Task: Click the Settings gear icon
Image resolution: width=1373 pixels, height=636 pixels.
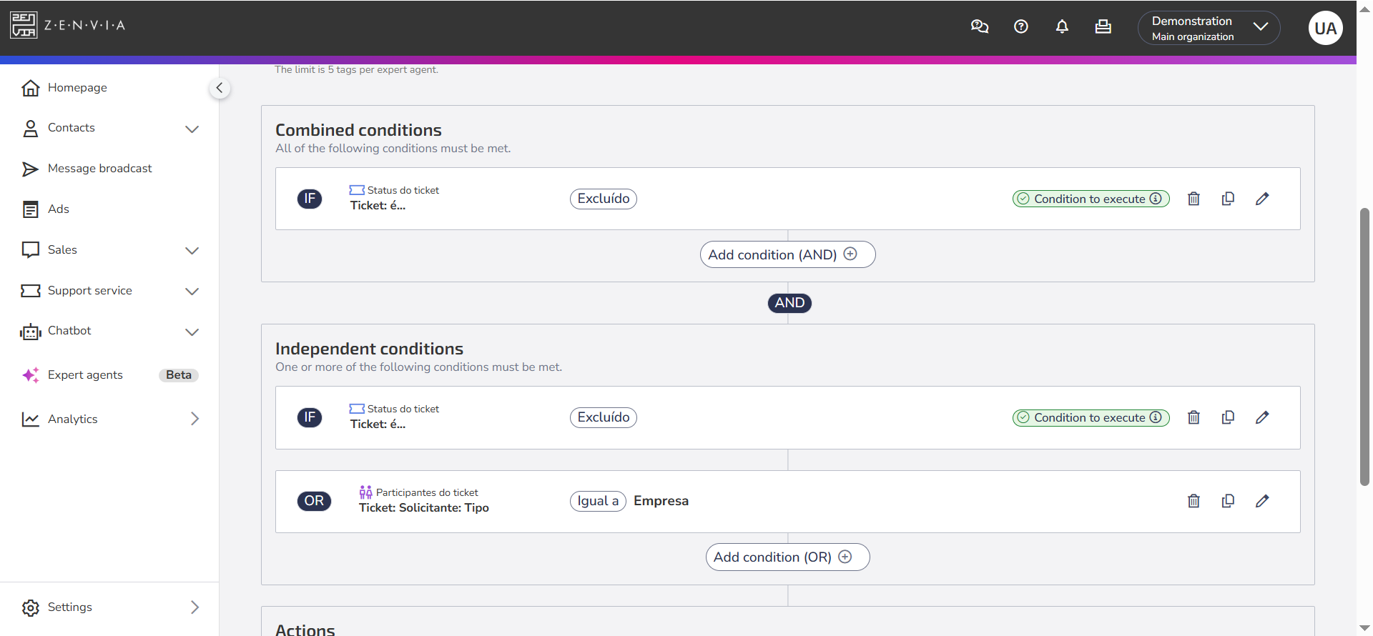Action: point(31,607)
